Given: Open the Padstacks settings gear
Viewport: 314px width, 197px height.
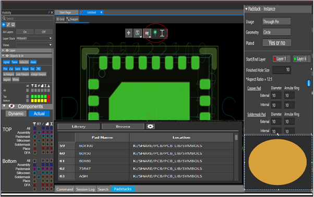Looking at the screenshot, I should (150, 126).
